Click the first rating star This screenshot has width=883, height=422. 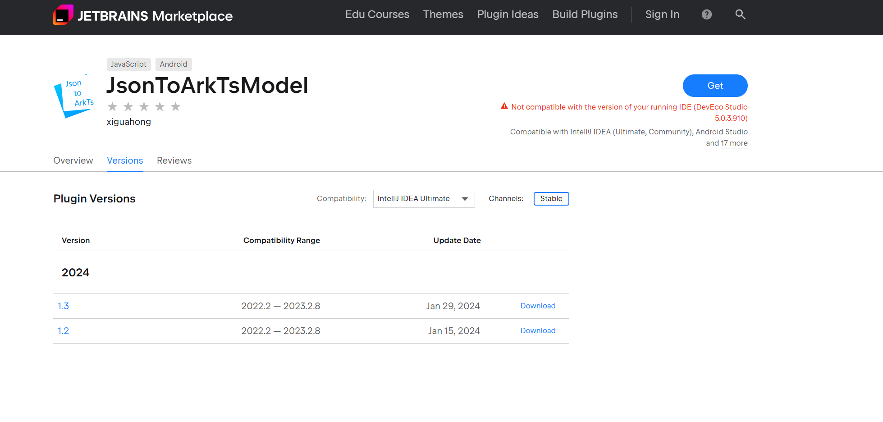[x=113, y=107]
